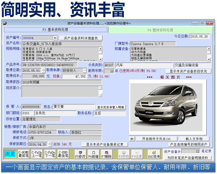Click the F2 lookup button beside 资产编号

[55, 38]
